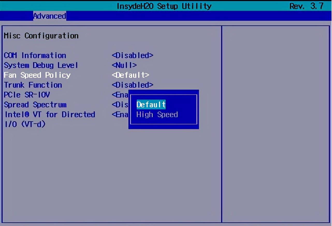332x226 pixels.
Task: Open the System Debug Level <Null> value
Action: tap(124, 65)
